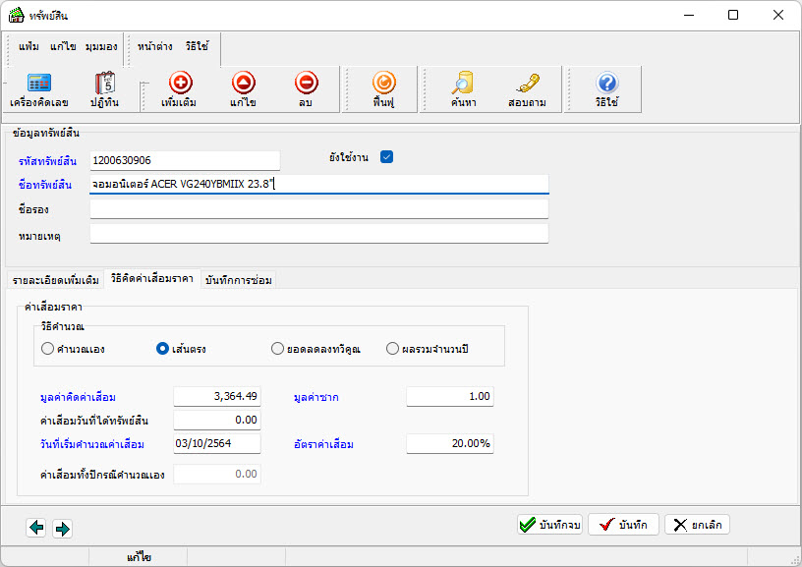Click the ฟื้นฟู refresh icon
The width and height of the screenshot is (802, 567).
[x=383, y=88]
